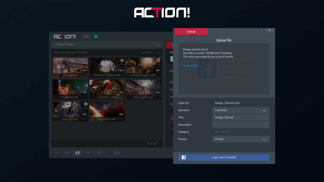Open the 'Upload to' dropdown showing Facebook

[240, 110]
